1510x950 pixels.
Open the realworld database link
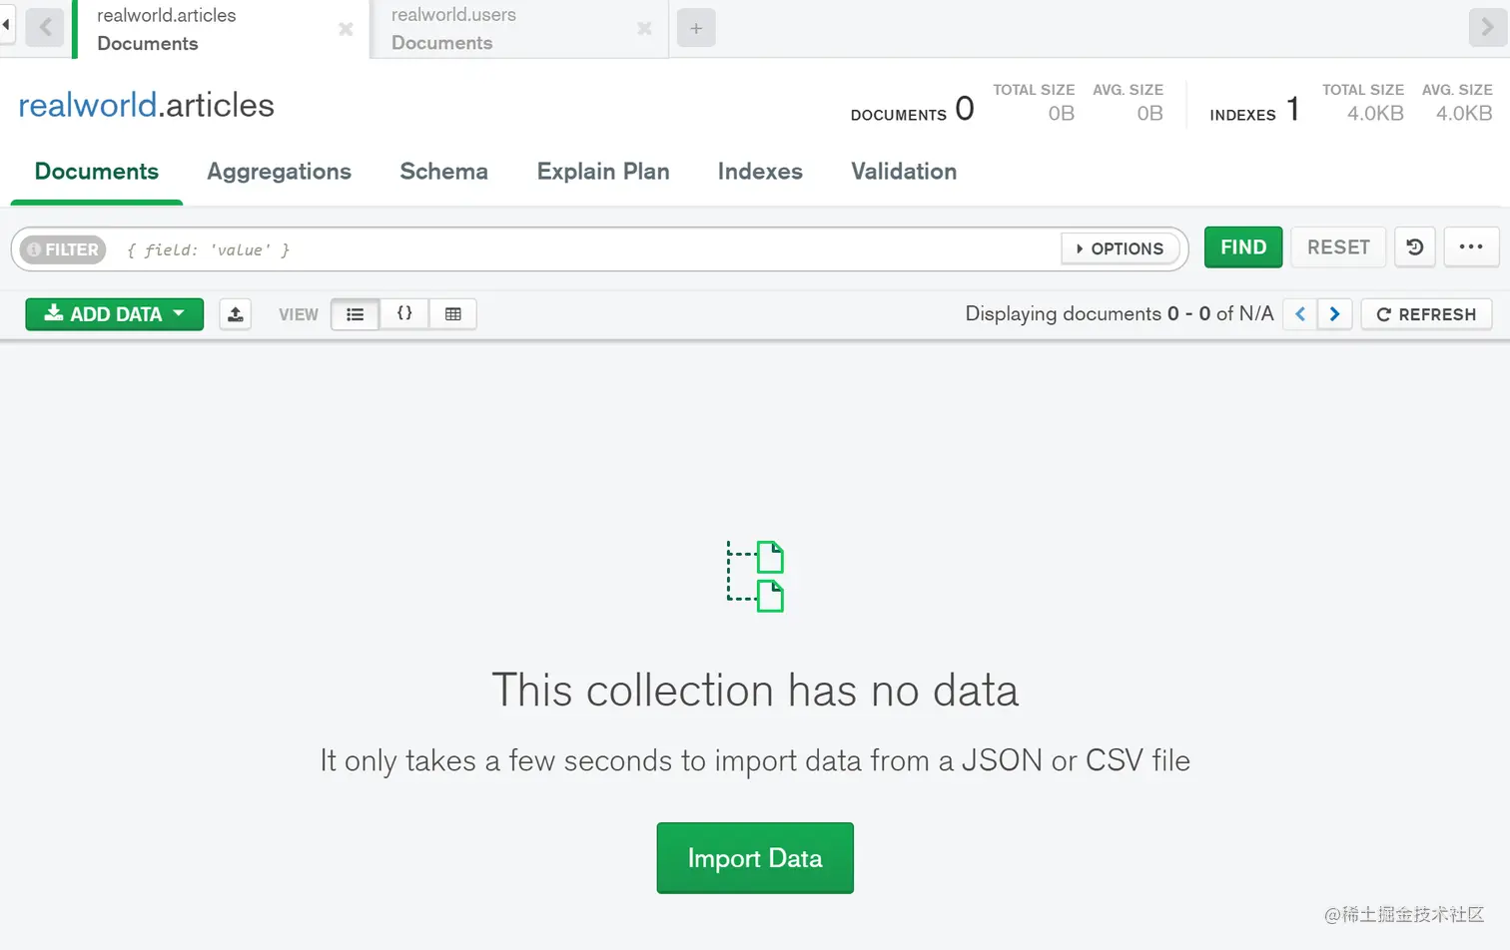pos(88,105)
